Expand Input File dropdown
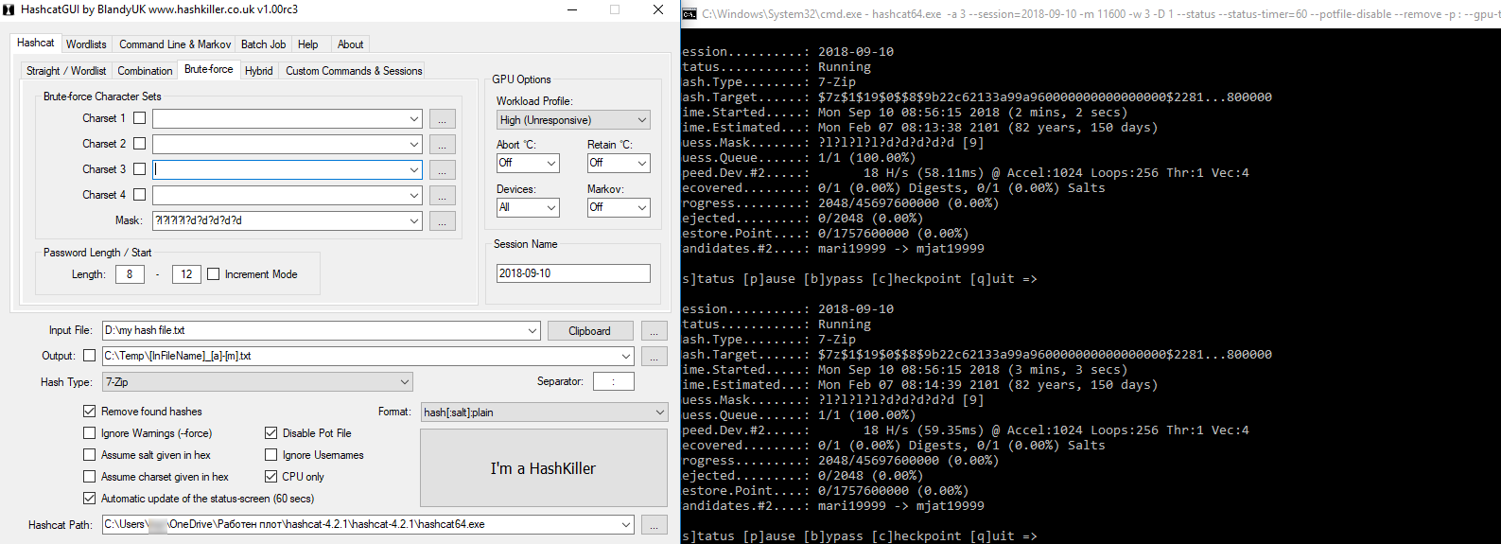The image size is (1501, 544). pos(532,331)
